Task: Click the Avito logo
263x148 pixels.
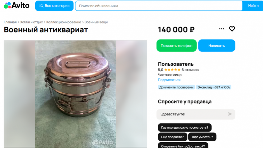Action: 17,5
